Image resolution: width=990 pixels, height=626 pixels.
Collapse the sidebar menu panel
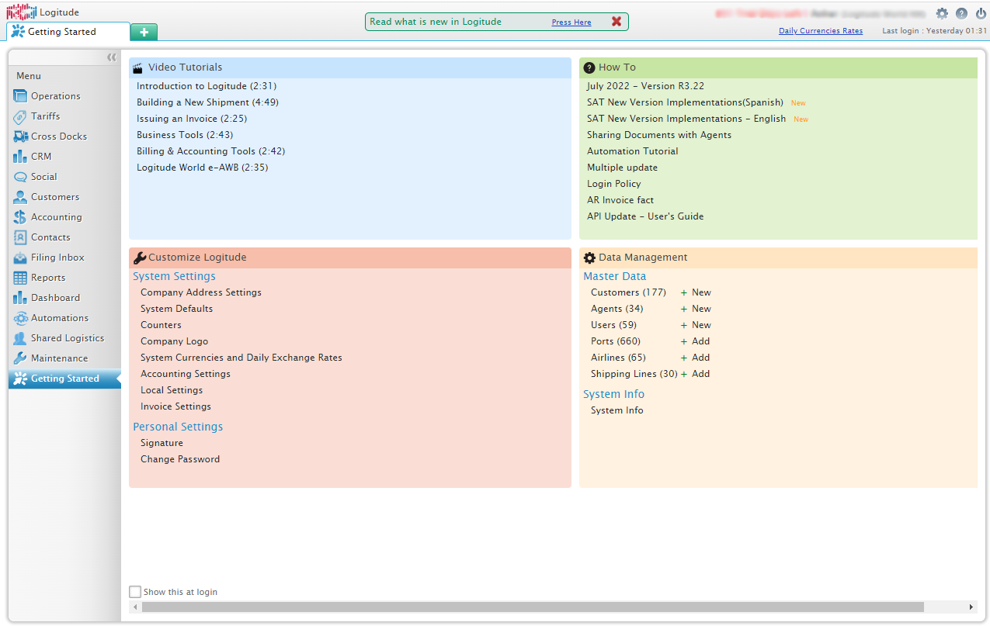[112, 57]
